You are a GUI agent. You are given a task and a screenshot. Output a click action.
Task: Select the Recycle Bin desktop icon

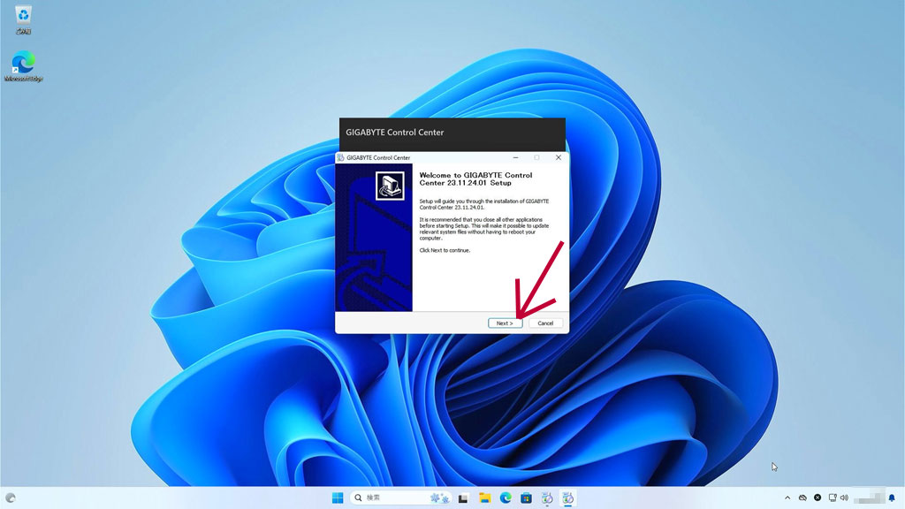pos(24,15)
